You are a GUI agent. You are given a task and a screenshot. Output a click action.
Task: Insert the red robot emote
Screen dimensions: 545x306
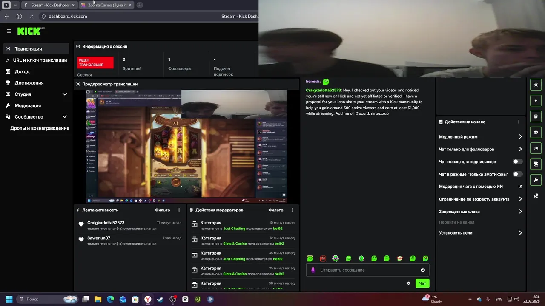pyautogui.click(x=323, y=258)
